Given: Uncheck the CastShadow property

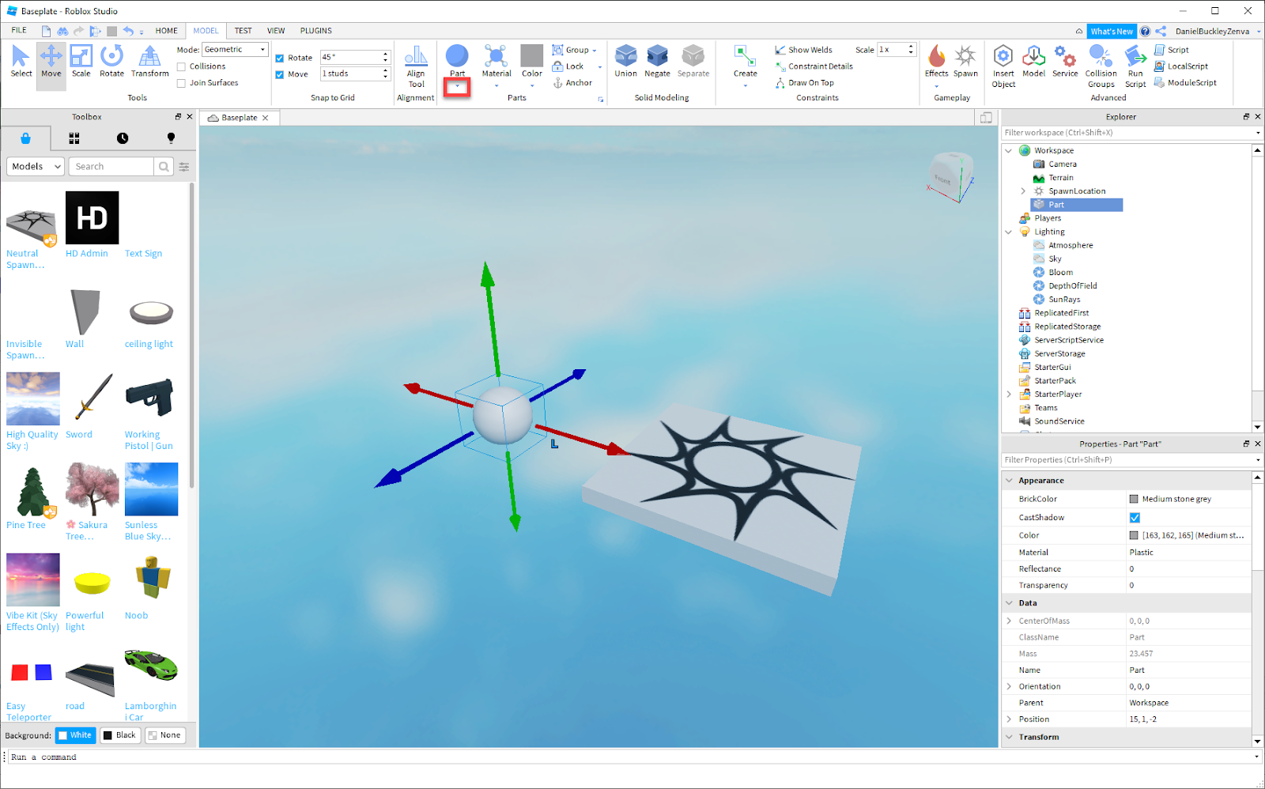Looking at the screenshot, I should pos(1135,518).
